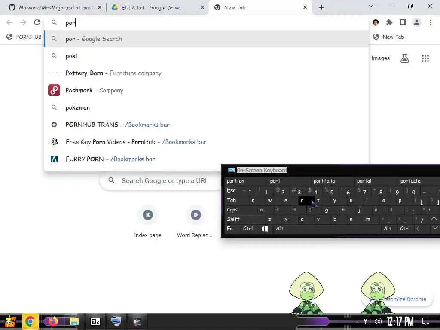
Task: Click the left arrow key on on-screen keyboard
Action: (x=421, y=229)
